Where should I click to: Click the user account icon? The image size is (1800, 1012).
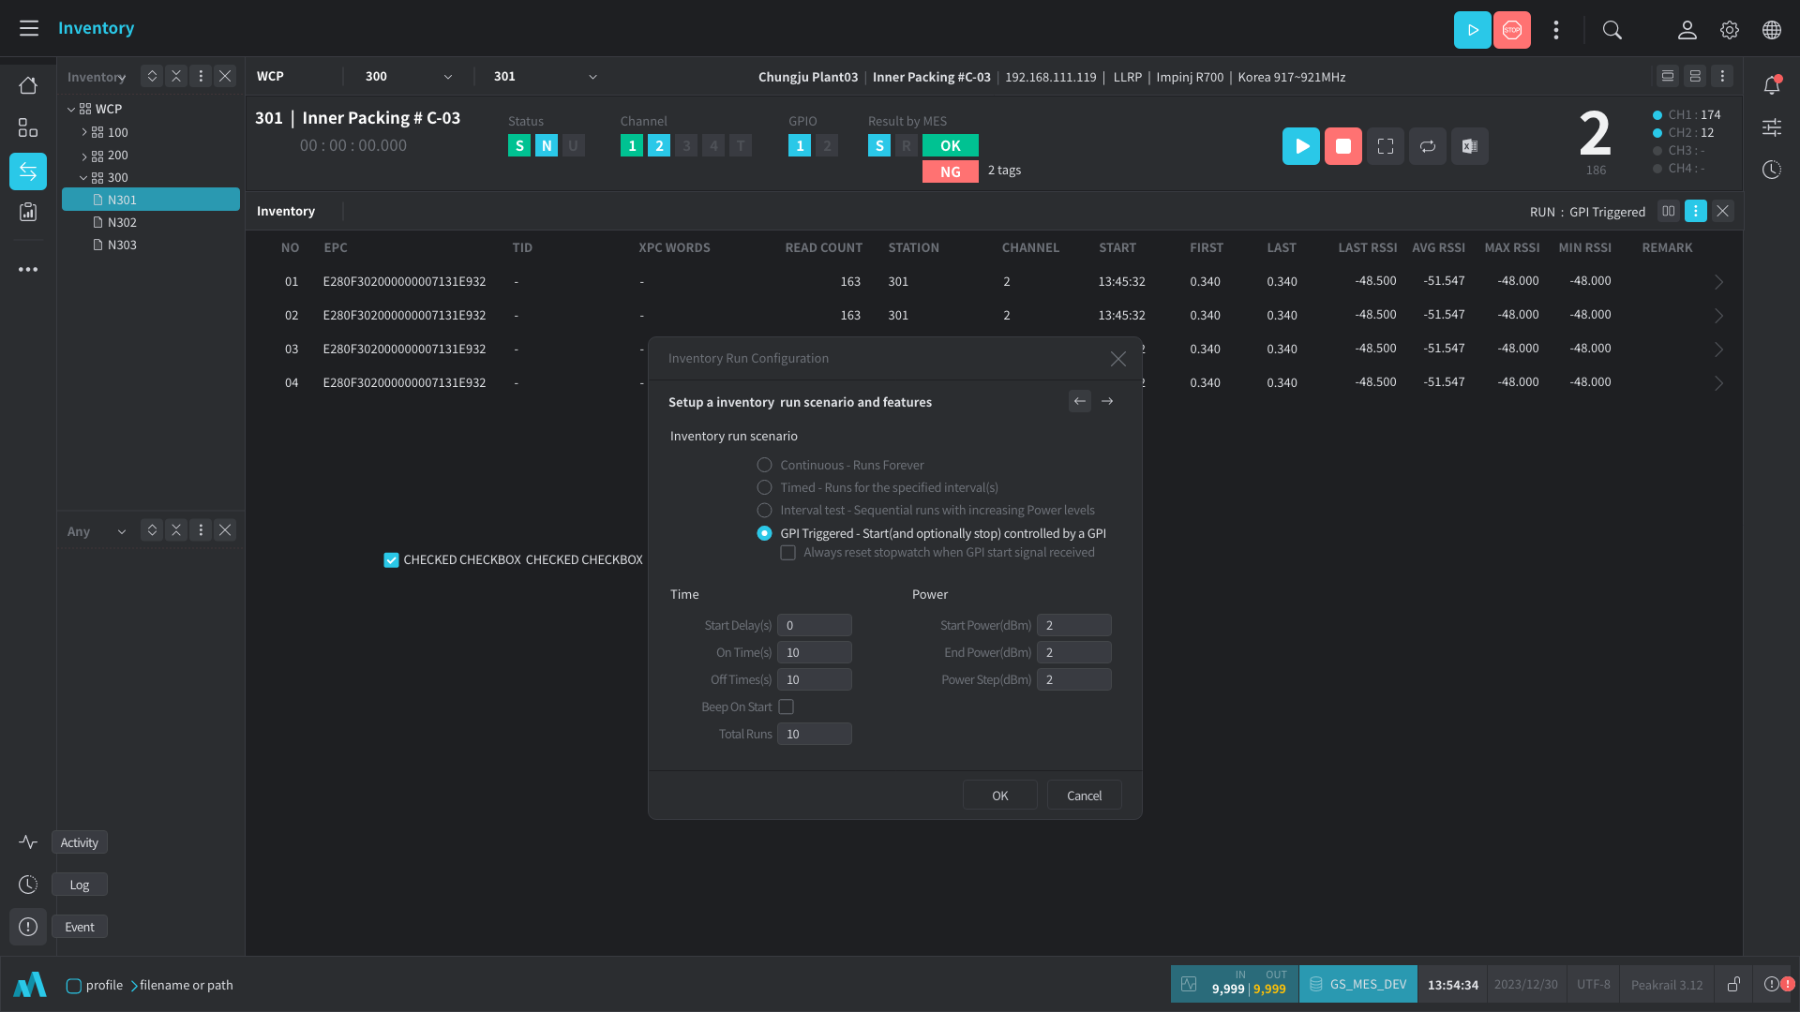[x=1687, y=30]
